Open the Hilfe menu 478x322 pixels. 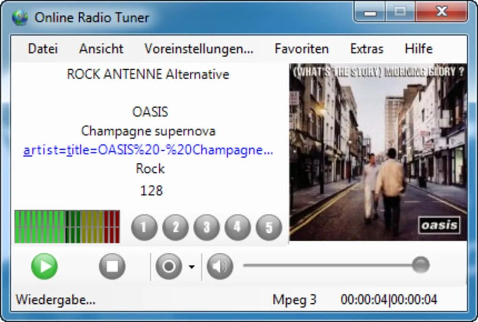[418, 49]
